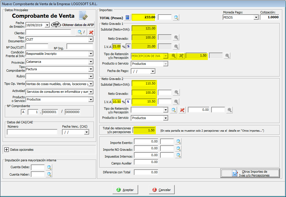Toggle the S button beside 21.00 IVA rate
Viewport: 286px width, 197px height.
[x=128, y=46]
